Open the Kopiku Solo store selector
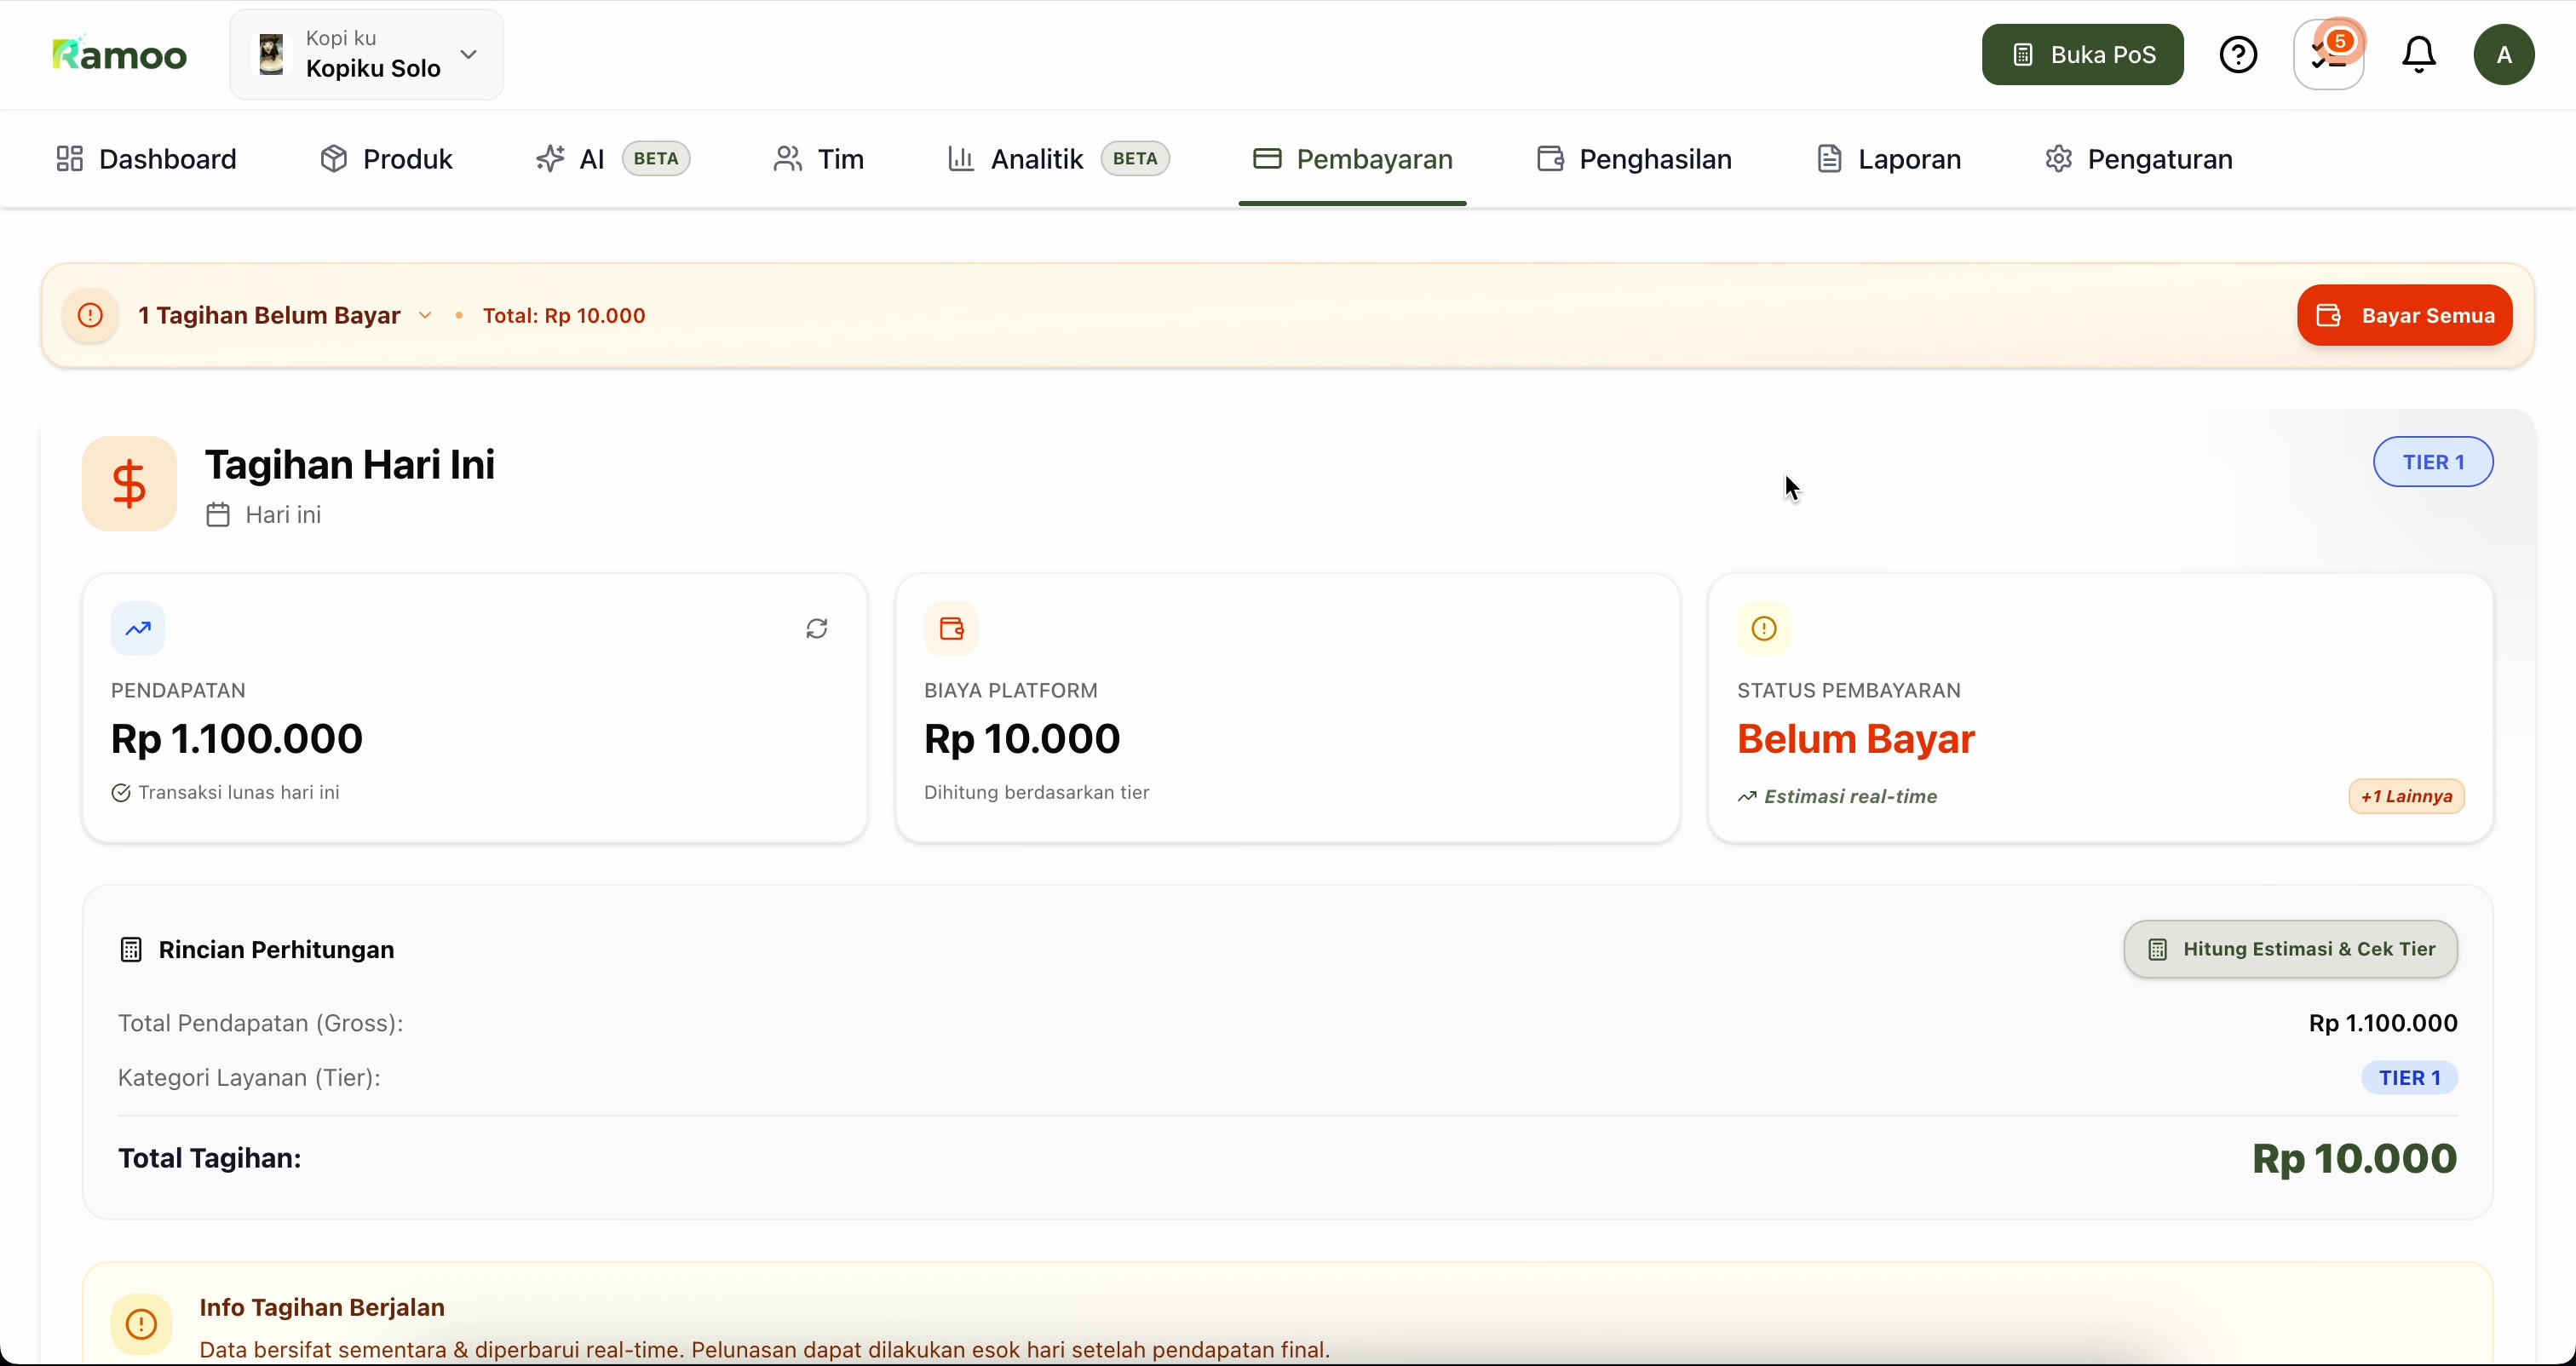The height and width of the screenshot is (1366, 2576). 367,55
